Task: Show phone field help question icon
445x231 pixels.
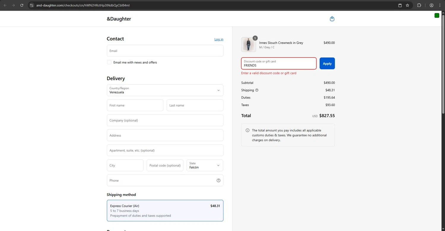Action: point(219,180)
